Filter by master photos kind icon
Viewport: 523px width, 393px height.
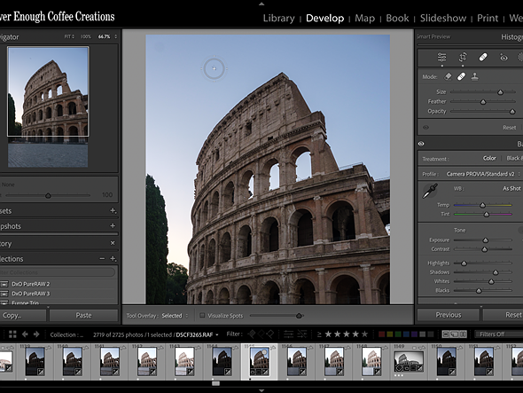[446, 334]
